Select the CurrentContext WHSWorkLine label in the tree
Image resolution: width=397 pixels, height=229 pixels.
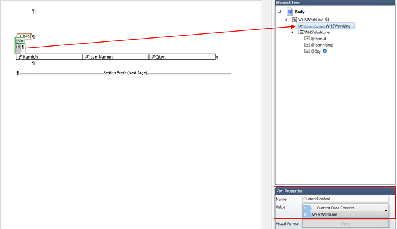[327, 26]
